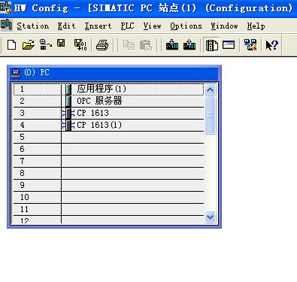Viewport: 297px width, 282px height.
Task: Click the Open ONLINE station icon
Action: pyautogui.click(x=45, y=45)
